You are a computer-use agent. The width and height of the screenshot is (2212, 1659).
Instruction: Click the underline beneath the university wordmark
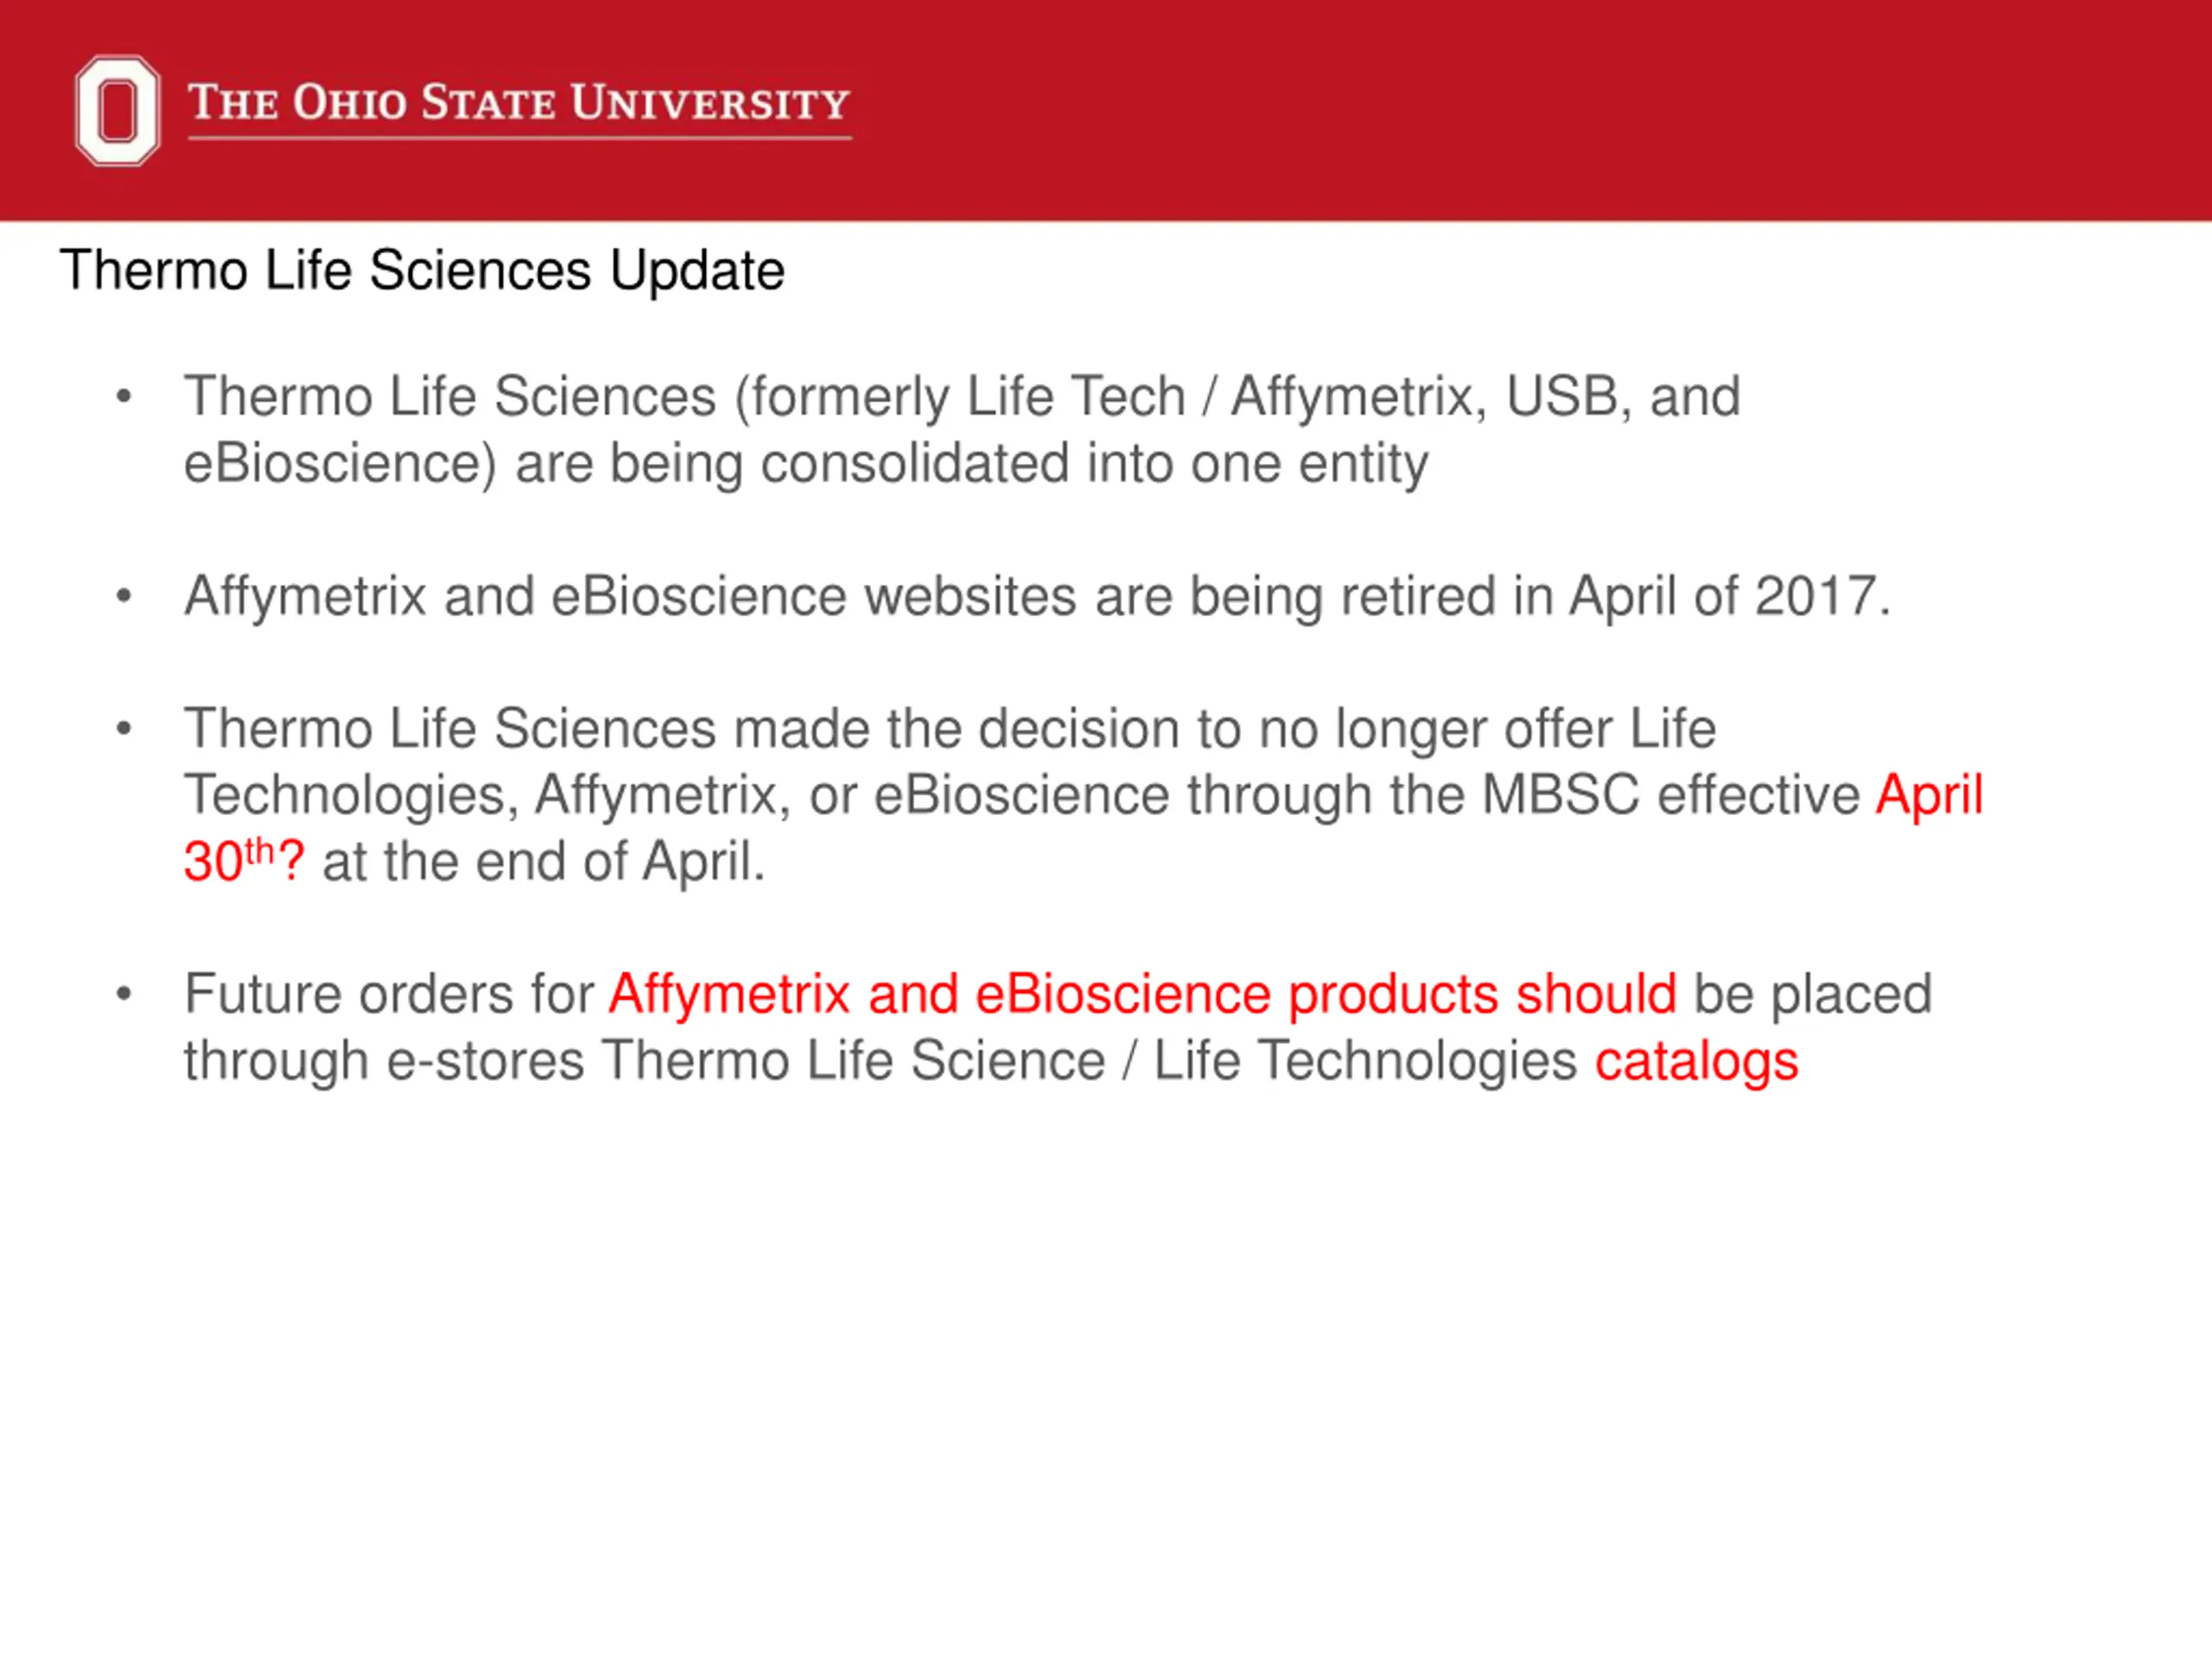click(520, 138)
